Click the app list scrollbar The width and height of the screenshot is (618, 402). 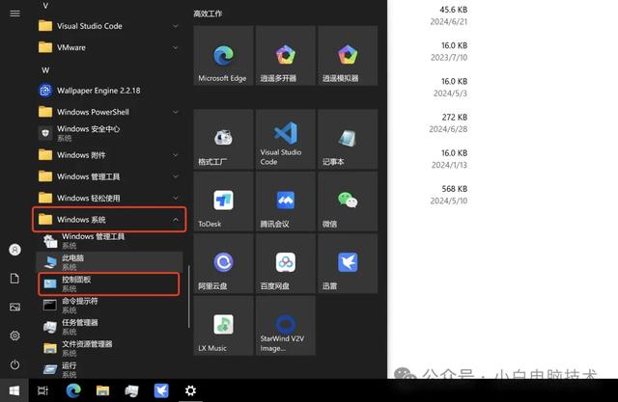(x=189, y=297)
